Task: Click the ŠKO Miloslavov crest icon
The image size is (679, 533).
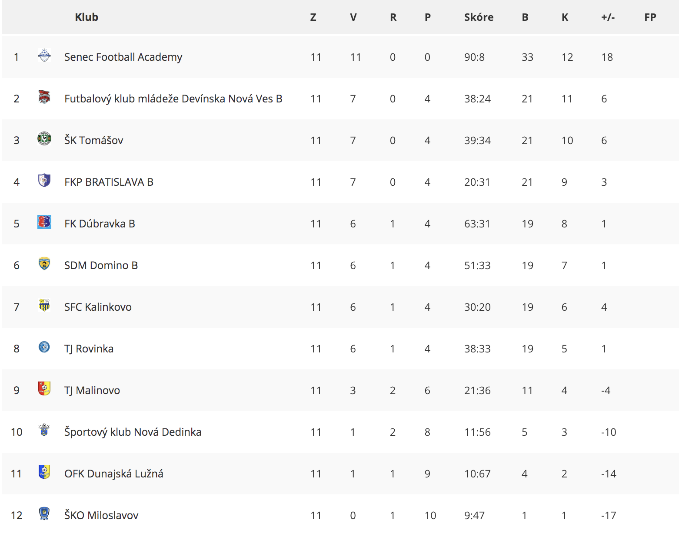Action: [44, 514]
